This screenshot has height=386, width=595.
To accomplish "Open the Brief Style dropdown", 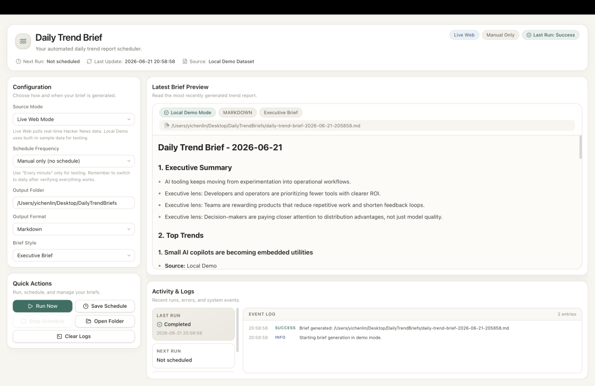I will click(74, 255).
